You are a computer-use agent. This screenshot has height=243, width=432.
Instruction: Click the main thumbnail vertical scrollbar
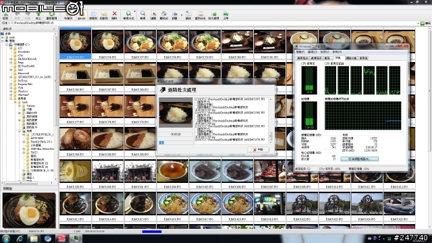[429, 128]
